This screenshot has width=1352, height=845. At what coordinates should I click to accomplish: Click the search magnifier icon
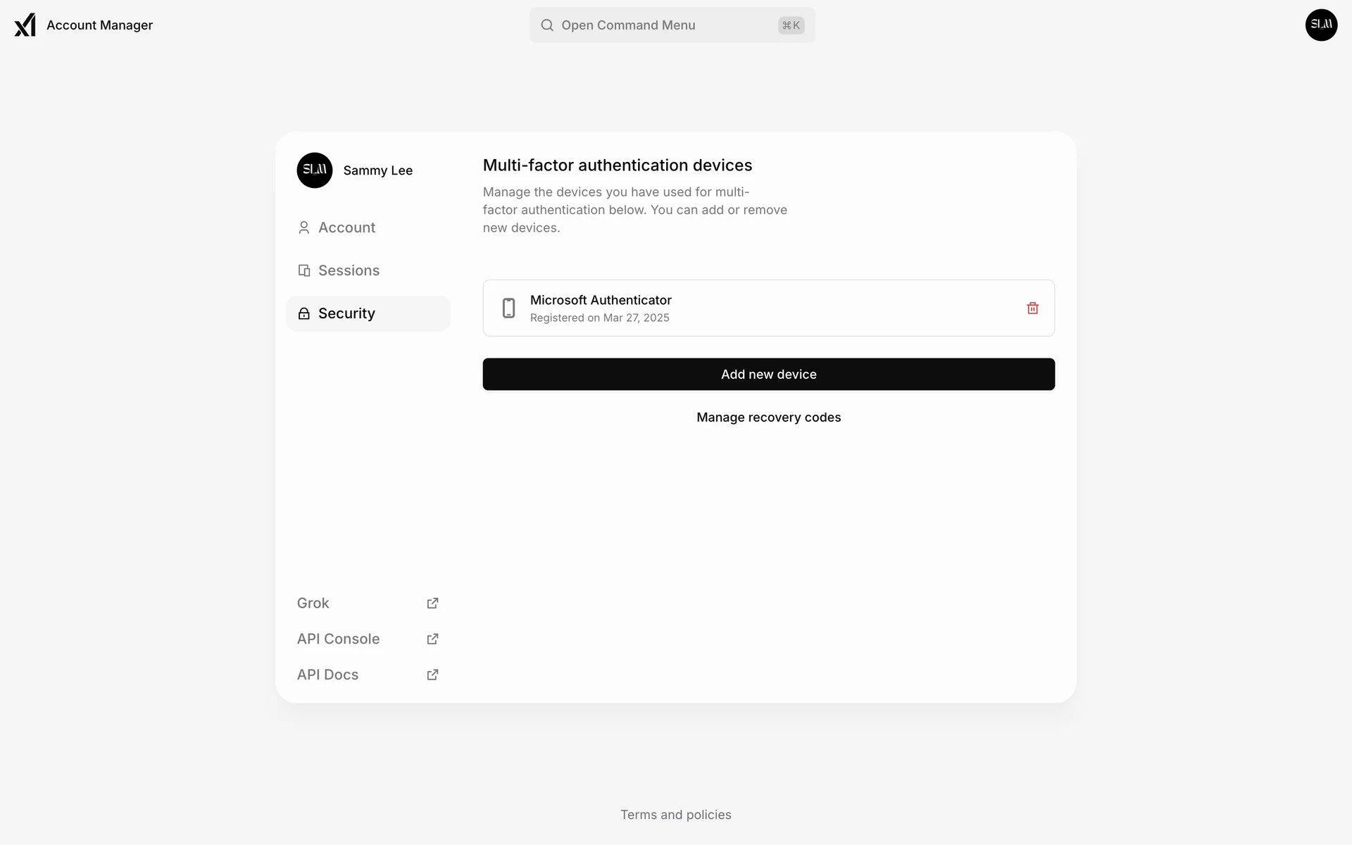pos(547,25)
